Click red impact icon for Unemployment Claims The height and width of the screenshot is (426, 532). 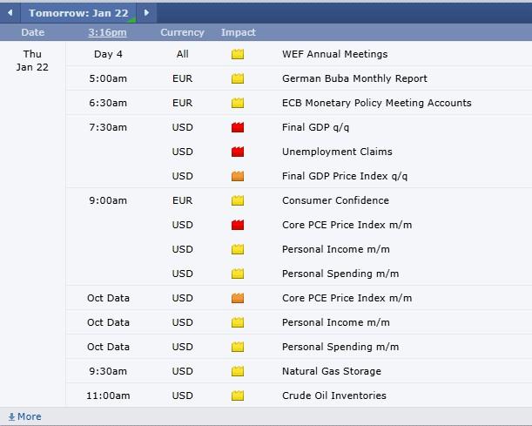[238, 152]
